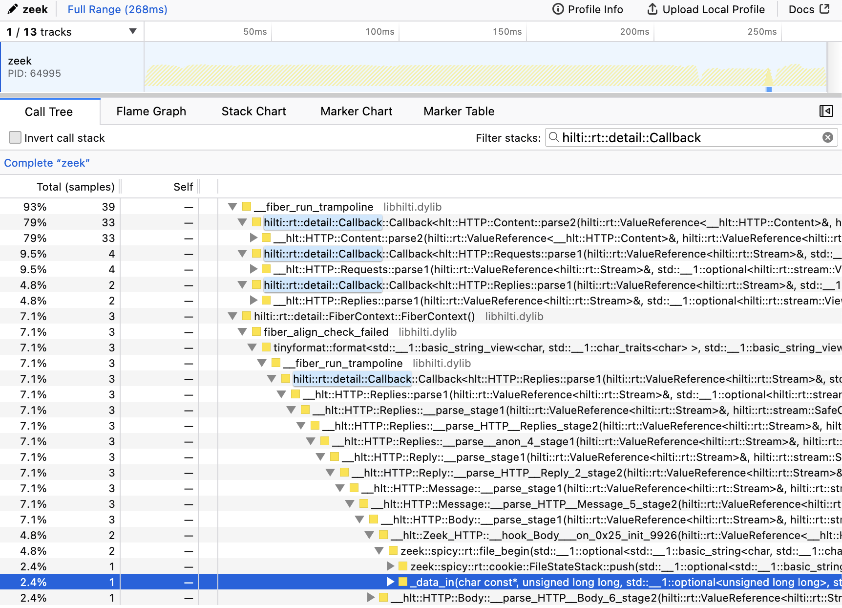Click yellow square beside hook_Body___on_0x25_init
842x608 pixels.
[383, 535]
